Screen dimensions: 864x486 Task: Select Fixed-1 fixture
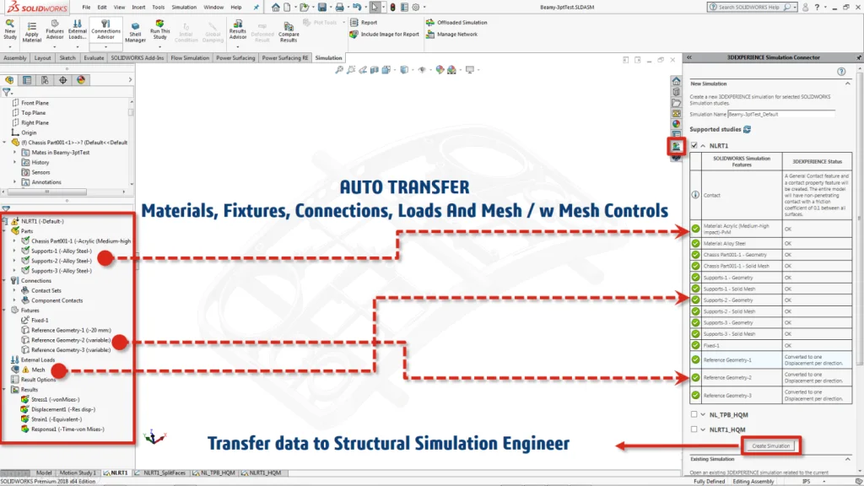point(40,320)
